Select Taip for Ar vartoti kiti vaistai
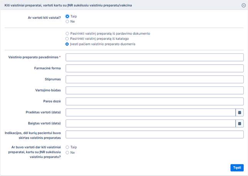 (68, 17)
